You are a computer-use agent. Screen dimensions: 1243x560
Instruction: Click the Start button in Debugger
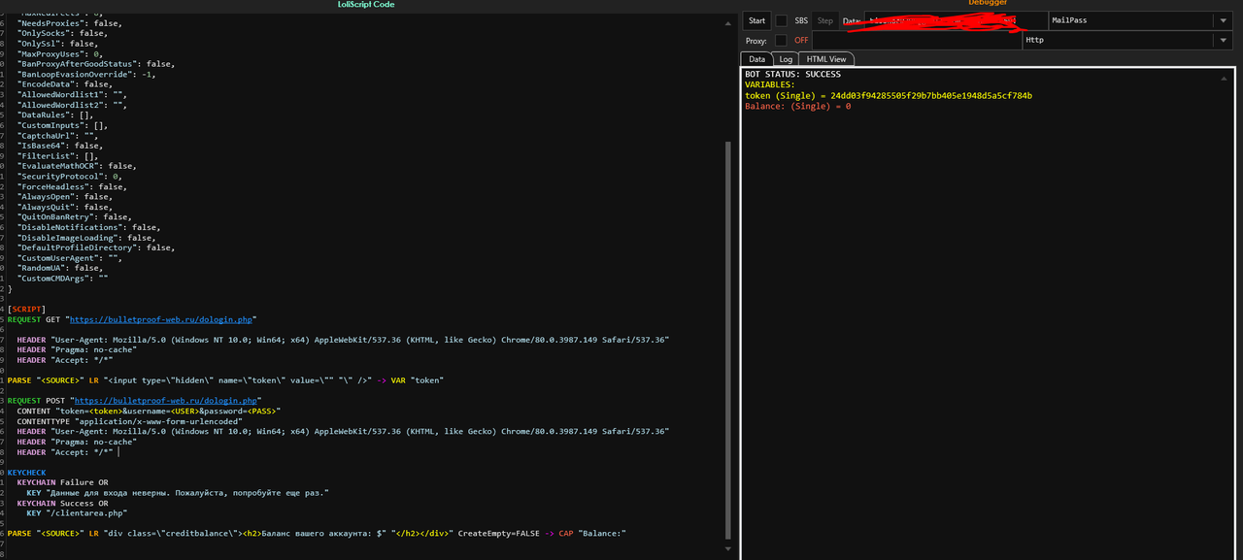[x=757, y=20]
